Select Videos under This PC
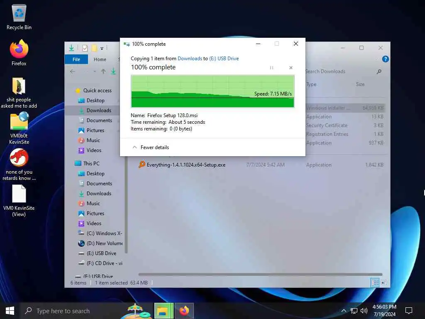This screenshot has width=425, height=319. (90, 223)
